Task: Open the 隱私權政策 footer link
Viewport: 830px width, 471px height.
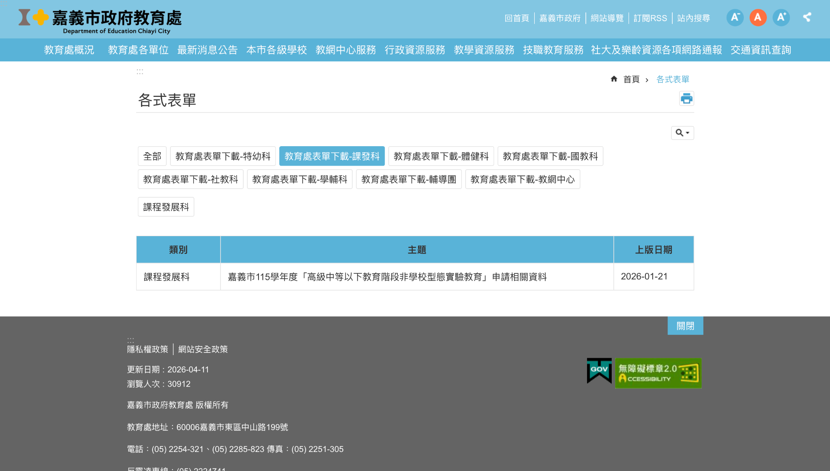Action: [147, 349]
